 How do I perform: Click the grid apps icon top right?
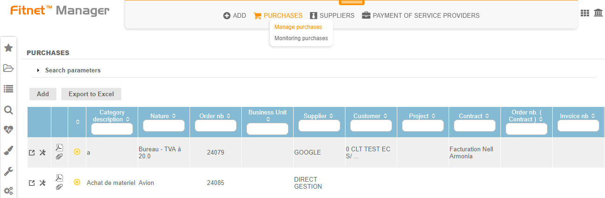[x=584, y=14]
